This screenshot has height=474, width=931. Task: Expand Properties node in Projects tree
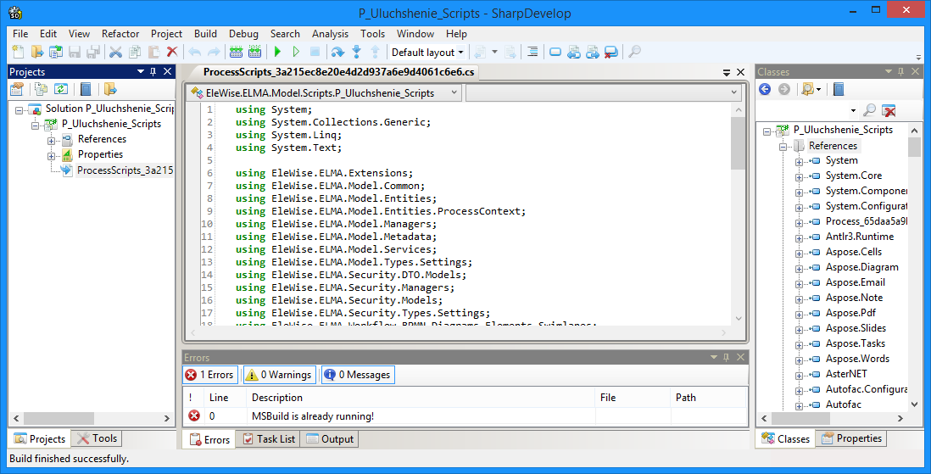(51, 156)
